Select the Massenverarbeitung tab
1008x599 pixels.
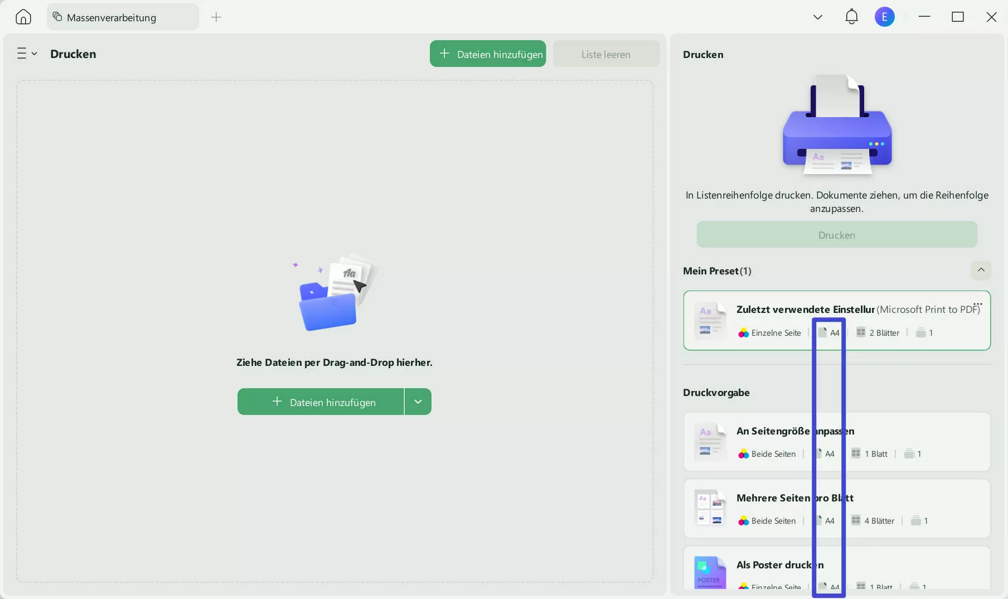123,17
